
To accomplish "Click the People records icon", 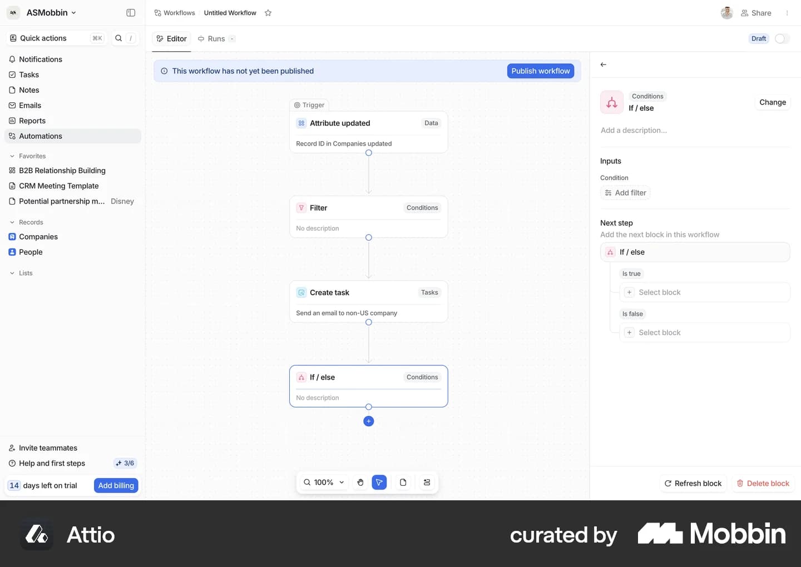I will [12, 252].
